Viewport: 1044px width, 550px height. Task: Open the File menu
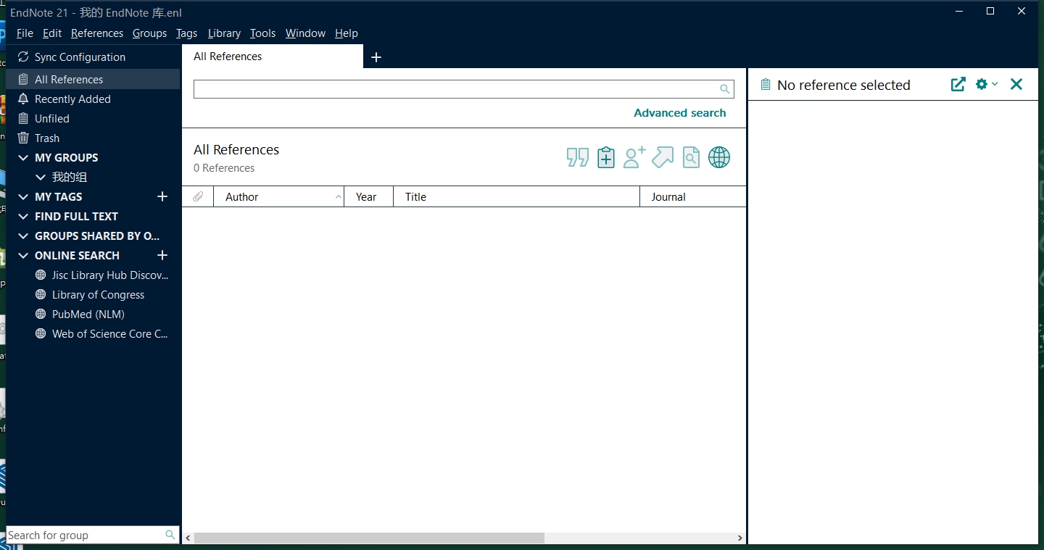pyautogui.click(x=25, y=33)
